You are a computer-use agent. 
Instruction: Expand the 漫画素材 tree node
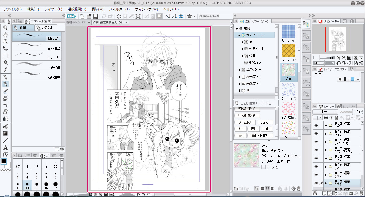pos(240,77)
